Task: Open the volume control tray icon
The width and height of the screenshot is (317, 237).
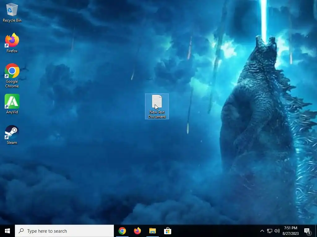Action: click(x=277, y=231)
